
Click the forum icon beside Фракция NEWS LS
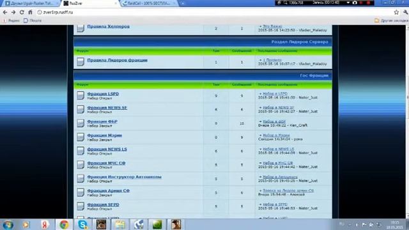[x=81, y=151]
